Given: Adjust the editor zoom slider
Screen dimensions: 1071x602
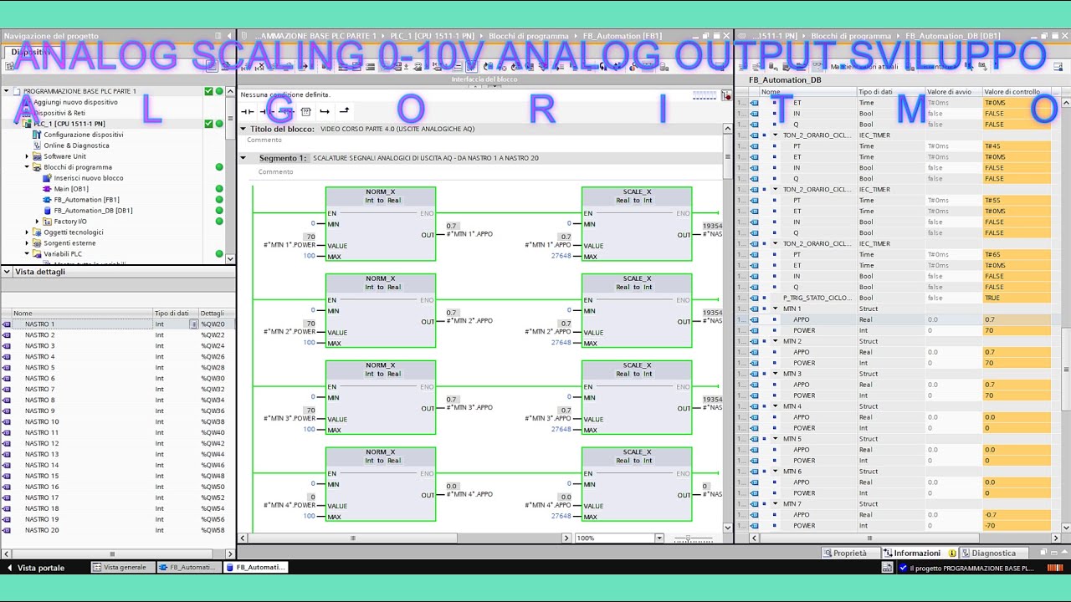Looking at the screenshot, I should [688, 538].
